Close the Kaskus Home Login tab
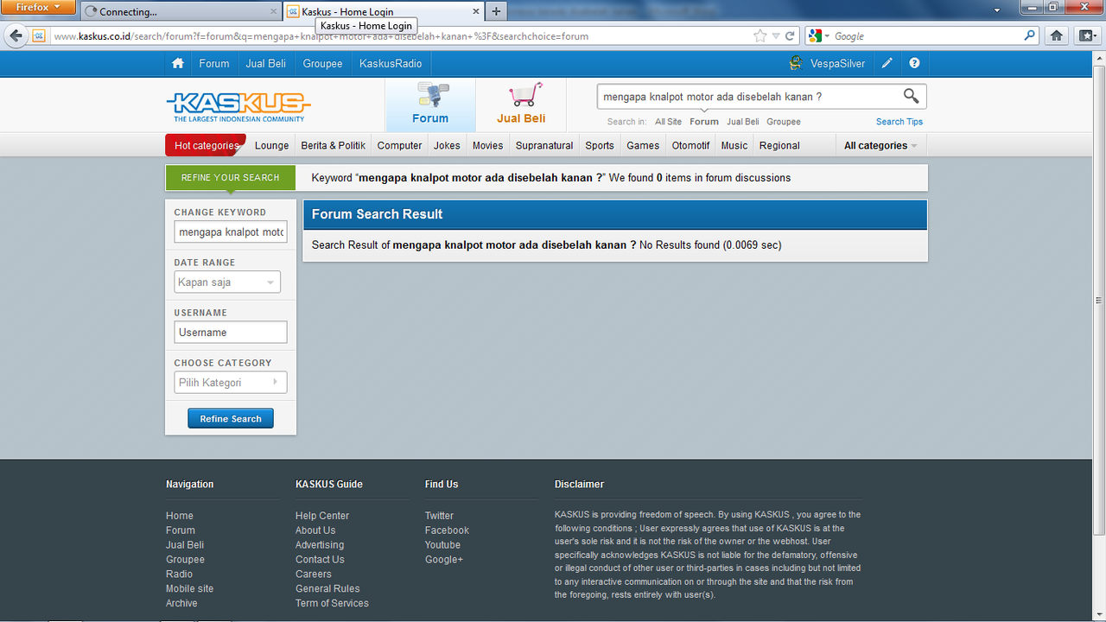Image resolution: width=1106 pixels, height=622 pixels. click(x=475, y=12)
